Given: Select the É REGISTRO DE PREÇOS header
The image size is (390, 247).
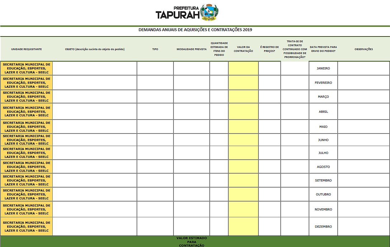Looking at the screenshot, I should (269, 49).
